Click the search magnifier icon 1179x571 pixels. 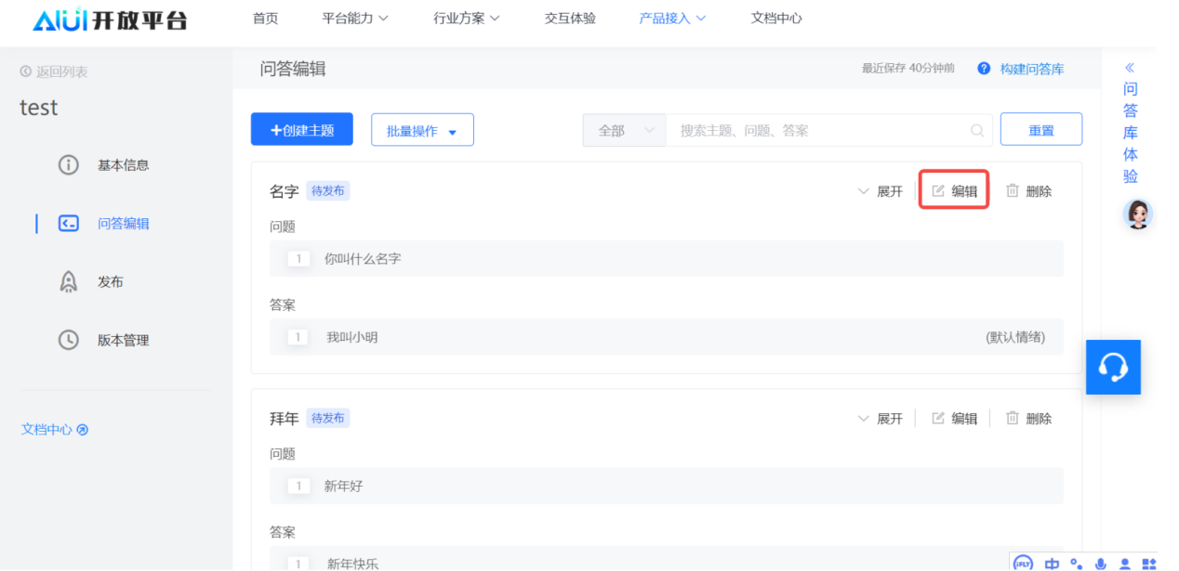tap(977, 131)
